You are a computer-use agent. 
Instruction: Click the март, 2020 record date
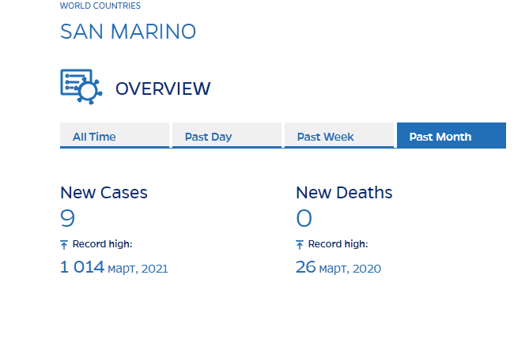click(350, 269)
